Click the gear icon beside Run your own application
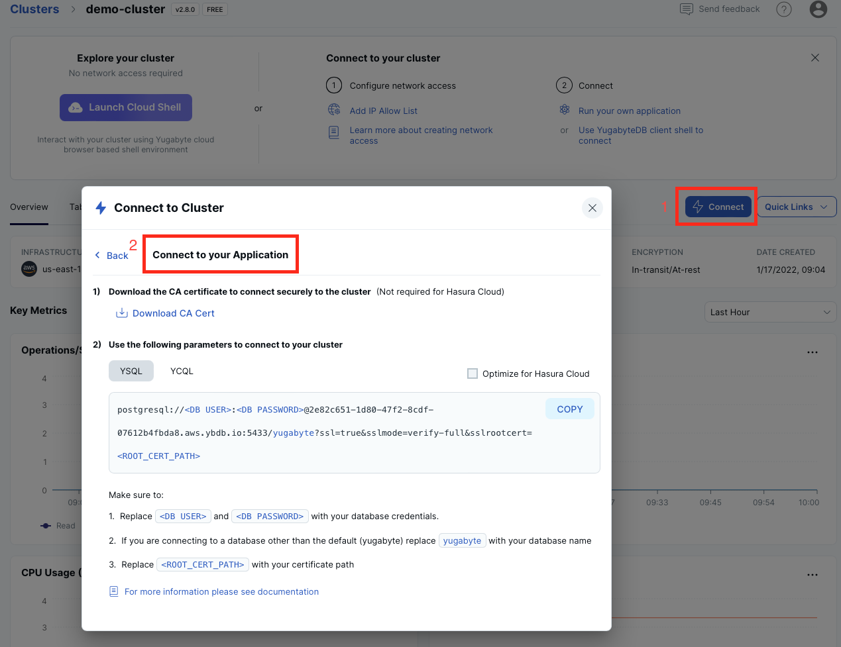Viewport: 841px width, 647px height. tap(565, 109)
